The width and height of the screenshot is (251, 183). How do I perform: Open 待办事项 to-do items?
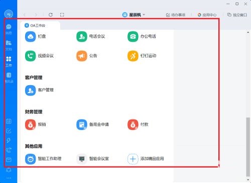pos(176,15)
